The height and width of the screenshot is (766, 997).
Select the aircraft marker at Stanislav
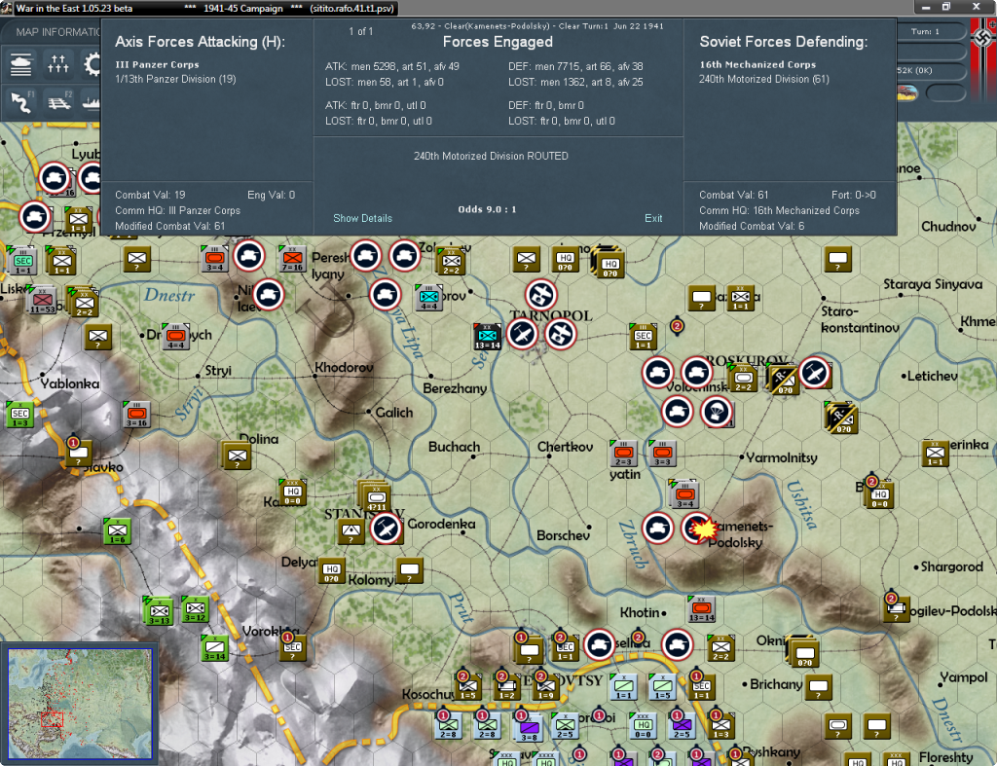386,529
